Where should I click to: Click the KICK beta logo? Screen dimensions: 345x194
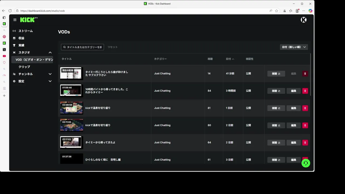coord(29,20)
